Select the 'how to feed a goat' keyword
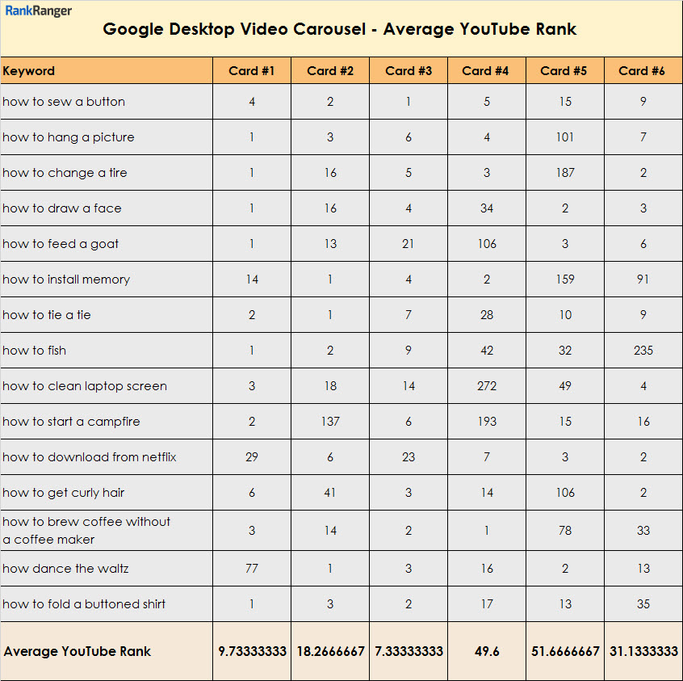Image resolution: width=683 pixels, height=681 pixels. 61,244
